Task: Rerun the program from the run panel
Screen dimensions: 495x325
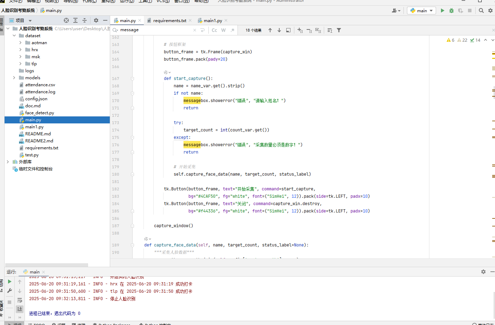Action: pyautogui.click(x=9, y=281)
